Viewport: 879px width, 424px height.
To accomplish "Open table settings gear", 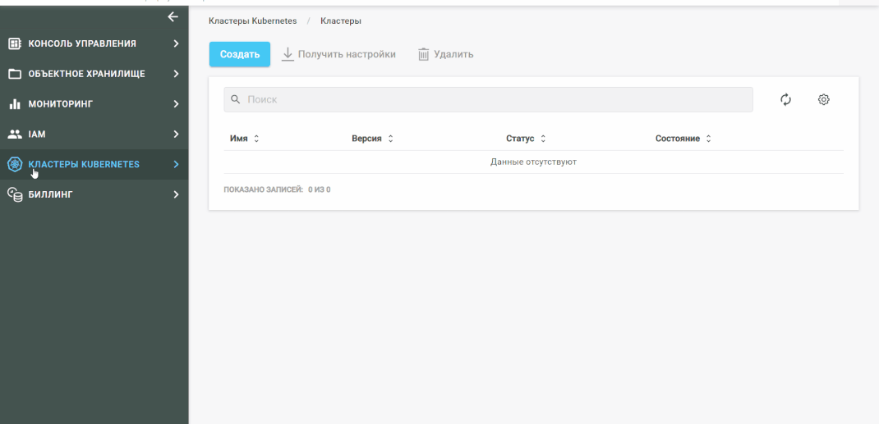I will (x=824, y=99).
